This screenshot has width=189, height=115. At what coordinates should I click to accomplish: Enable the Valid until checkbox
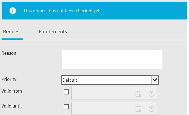pyautogui.click(x=66, y=107)
